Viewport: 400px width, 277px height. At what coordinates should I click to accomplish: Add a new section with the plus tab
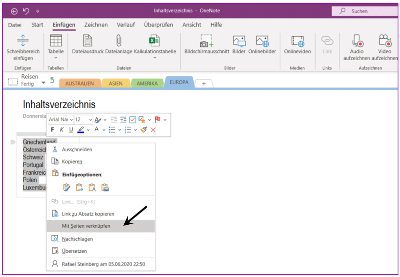point(204,83)
